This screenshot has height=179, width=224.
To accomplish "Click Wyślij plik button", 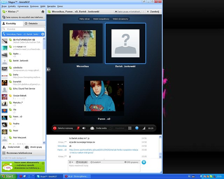I will 82,162.
